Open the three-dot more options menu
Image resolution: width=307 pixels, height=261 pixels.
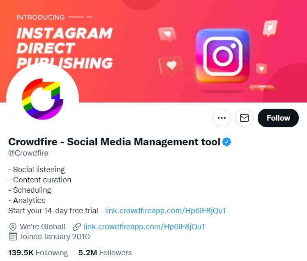point(222,118)
